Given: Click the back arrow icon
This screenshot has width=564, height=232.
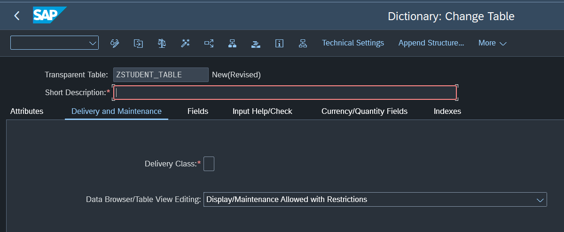Looking at the screenshot, I should (17, 16).
